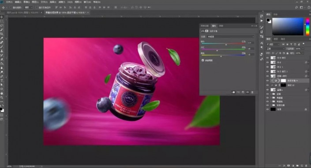
Task: Open auto-select target dropdown in options bar
Action: pyautogui.click(x=28, y=7)
